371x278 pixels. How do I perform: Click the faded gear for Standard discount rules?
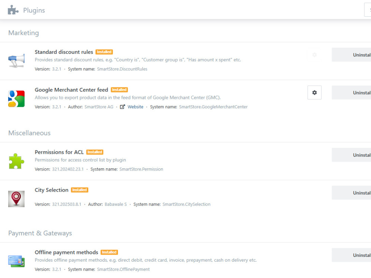click(x=315, y=55)
